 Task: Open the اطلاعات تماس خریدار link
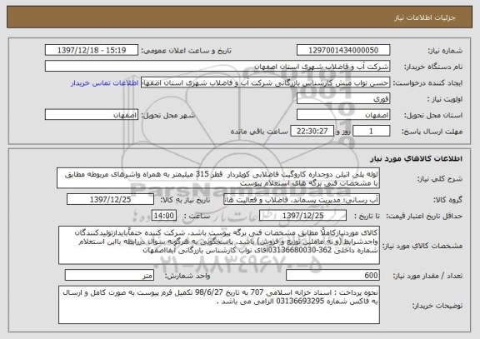(105, 83)
